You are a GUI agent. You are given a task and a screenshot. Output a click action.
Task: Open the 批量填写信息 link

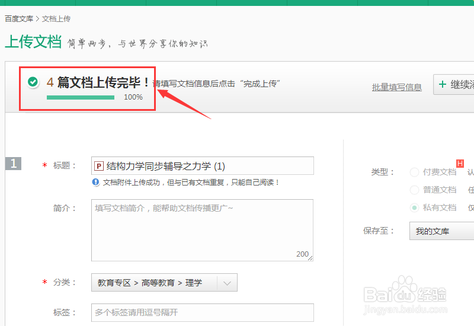(x=396, y=87)
